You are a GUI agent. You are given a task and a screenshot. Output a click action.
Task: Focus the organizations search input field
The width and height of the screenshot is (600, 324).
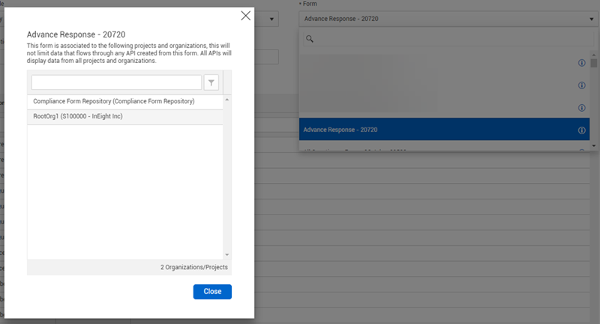click(116, 82)
